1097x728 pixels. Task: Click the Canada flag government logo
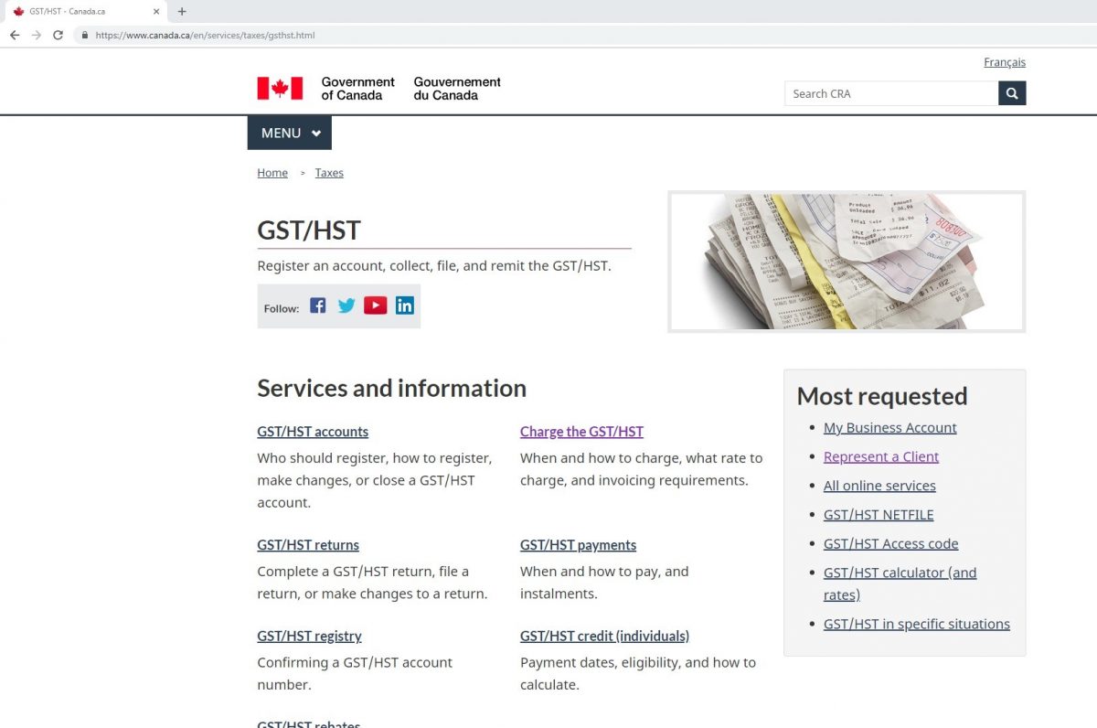(279, 88)
